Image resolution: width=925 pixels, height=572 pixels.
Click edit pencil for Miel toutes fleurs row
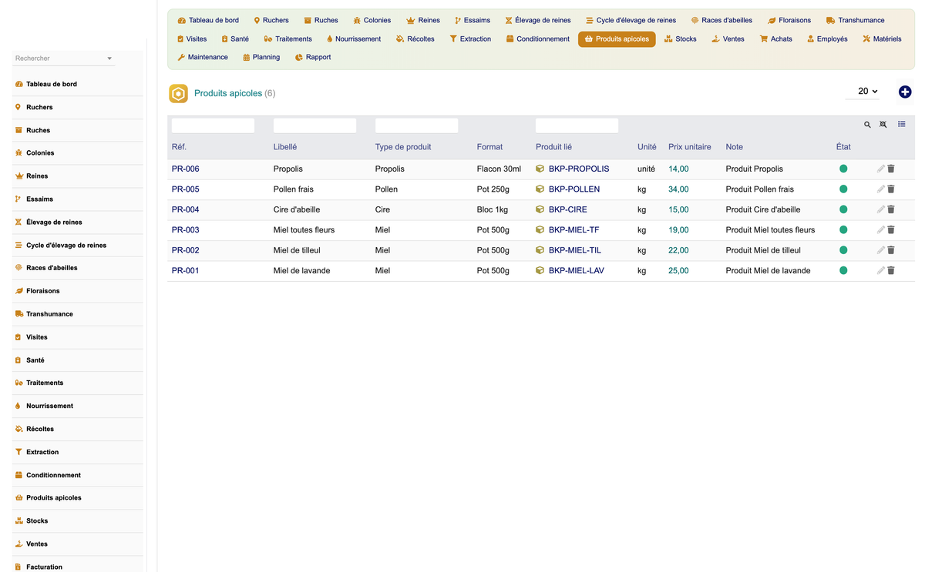tap(881, 230)
